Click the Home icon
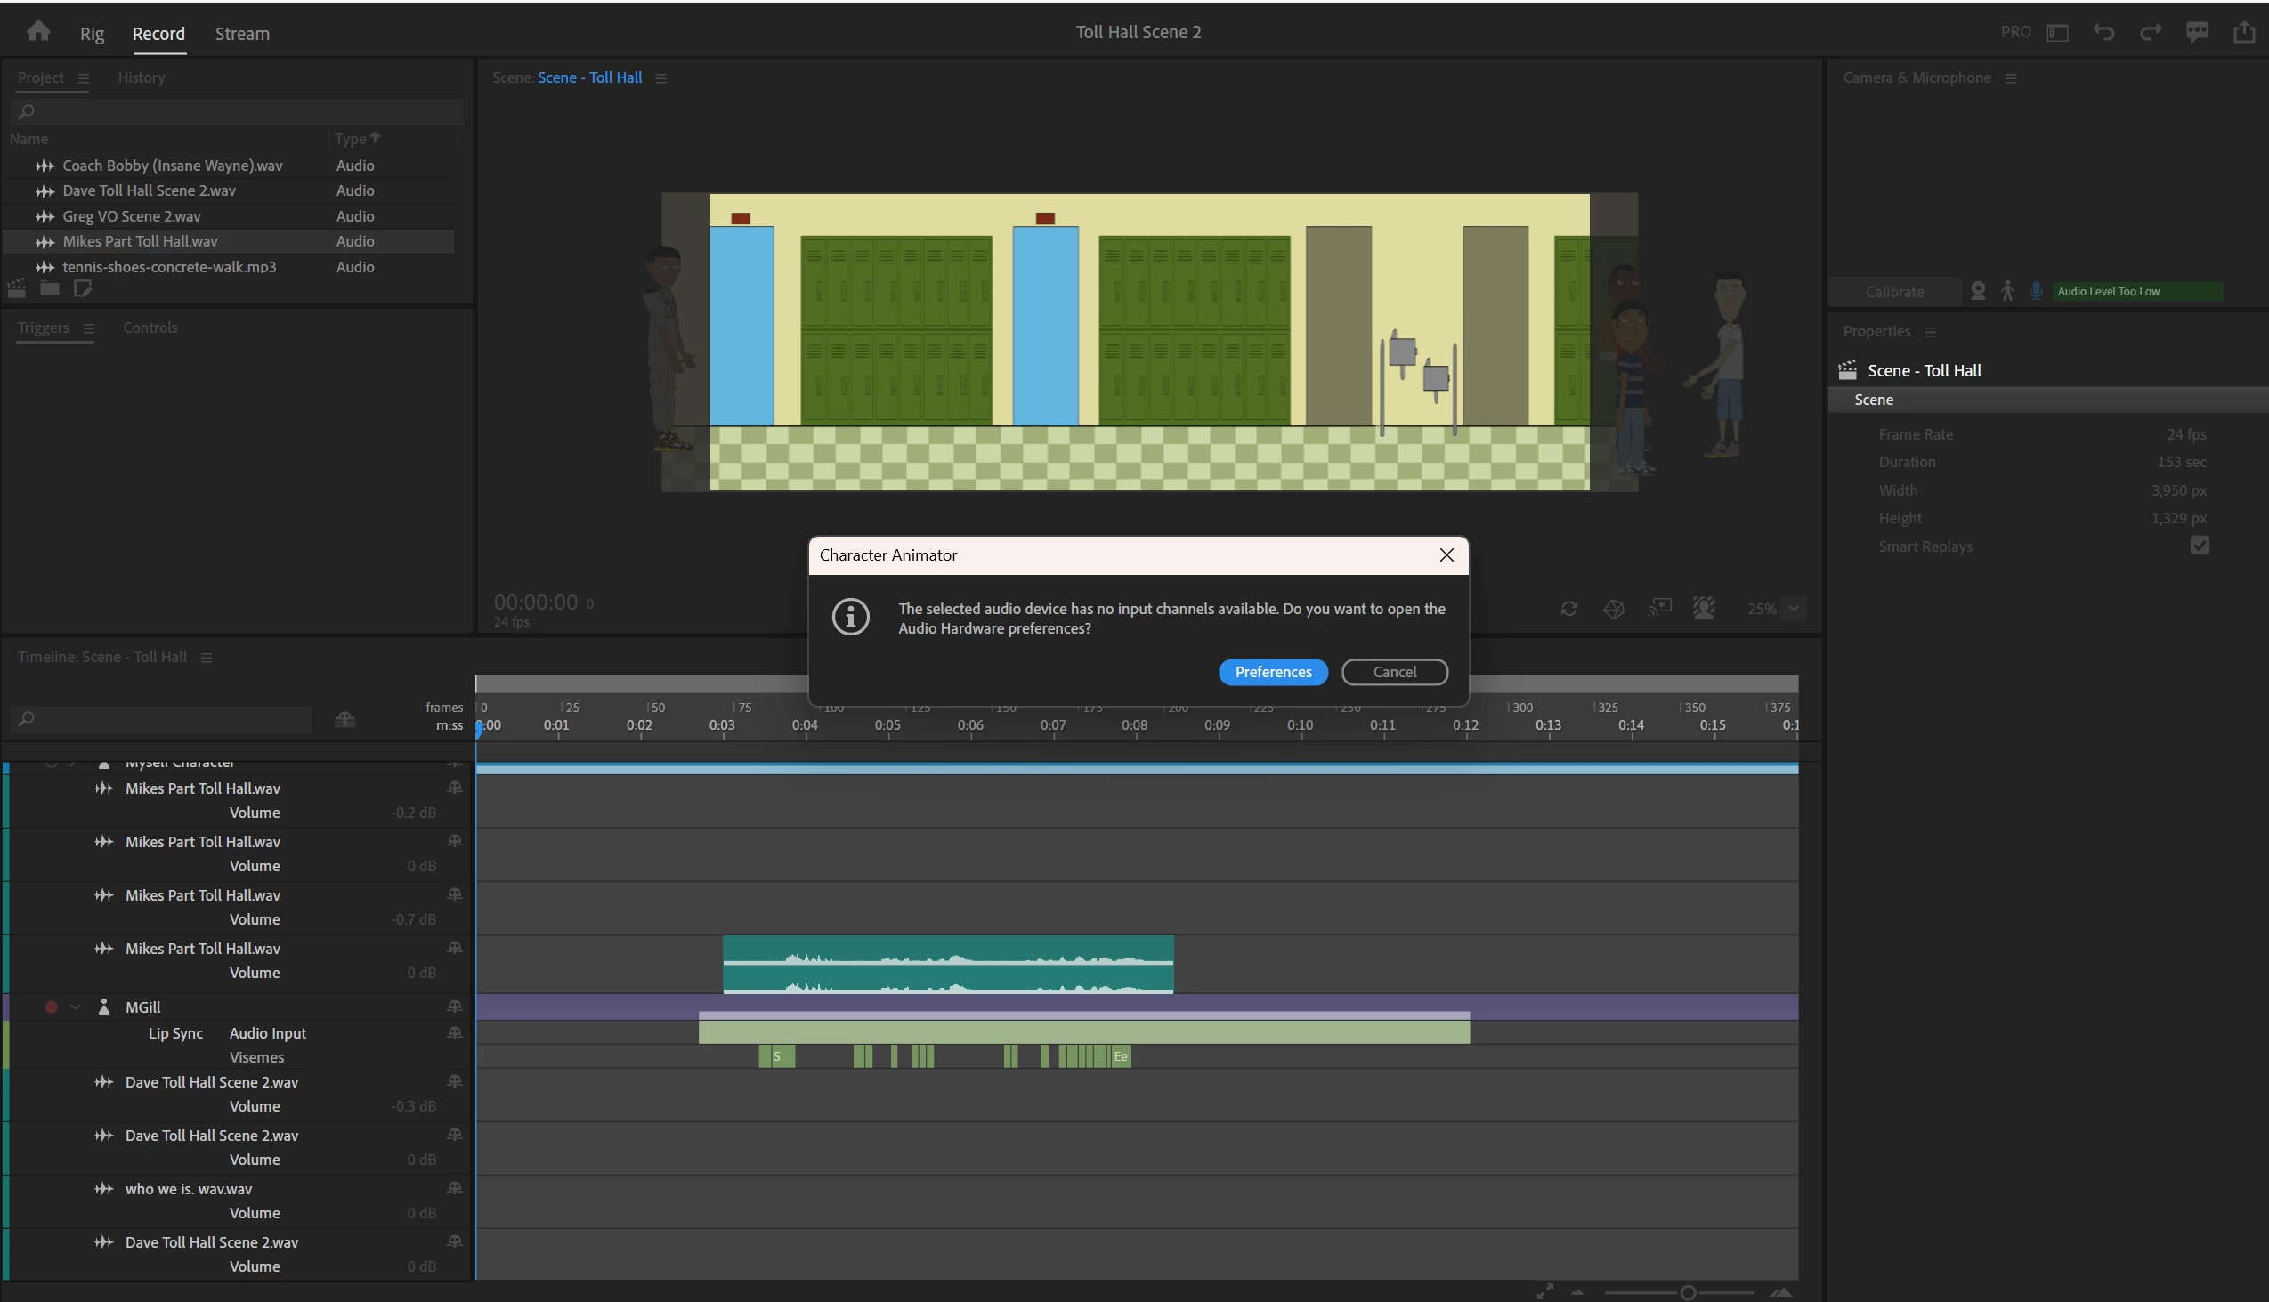Screen dimensions: 2269x1302 38,31
